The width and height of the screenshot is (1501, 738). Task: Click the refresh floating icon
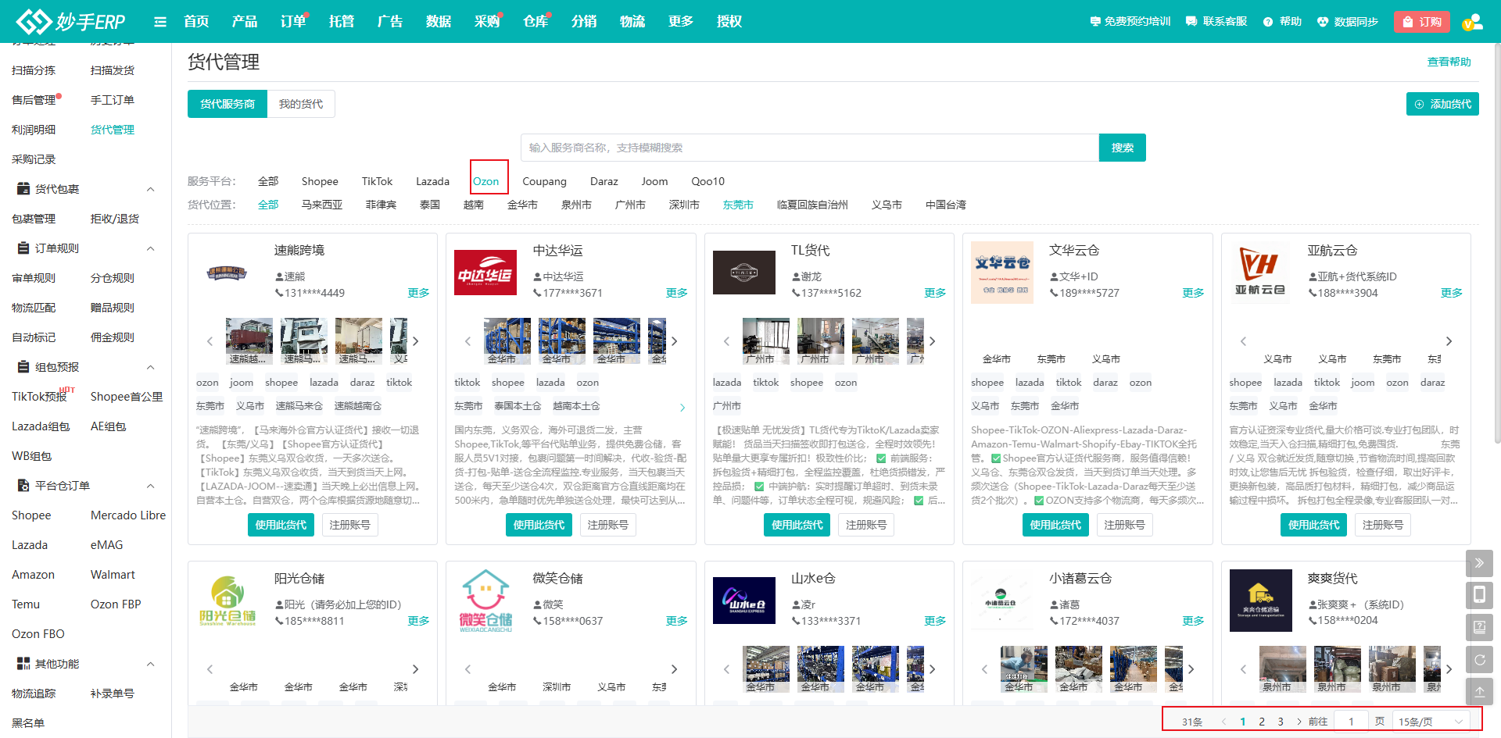(x=1479, y=660)
